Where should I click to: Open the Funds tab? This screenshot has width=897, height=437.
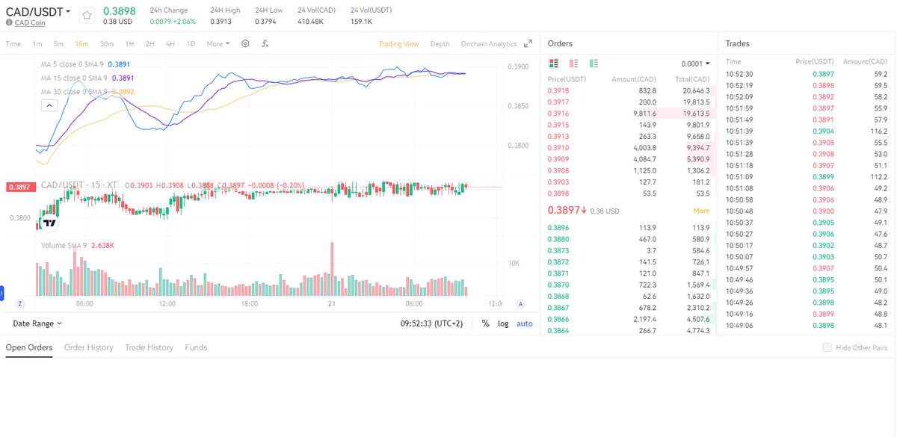[196, 347]
